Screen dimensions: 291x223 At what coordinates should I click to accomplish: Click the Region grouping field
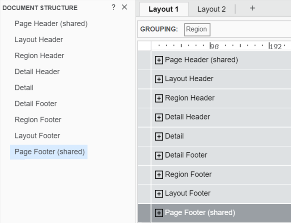pos(197,30)
